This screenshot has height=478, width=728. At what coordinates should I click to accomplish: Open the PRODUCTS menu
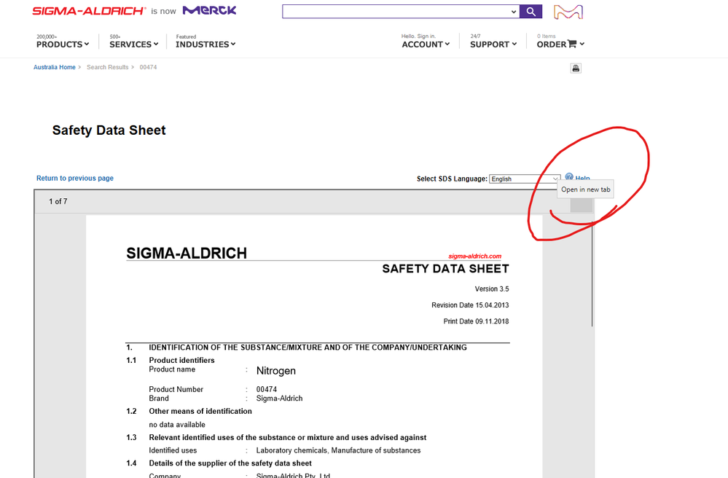[x=62, y=44]
